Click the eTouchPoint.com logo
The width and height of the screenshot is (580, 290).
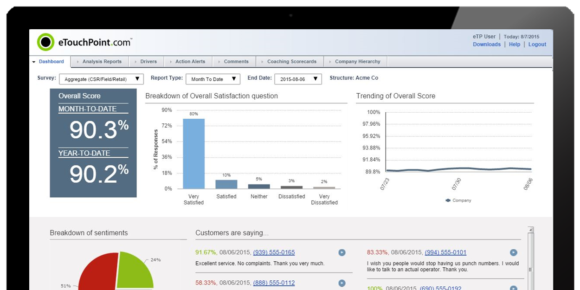point(84,42)
